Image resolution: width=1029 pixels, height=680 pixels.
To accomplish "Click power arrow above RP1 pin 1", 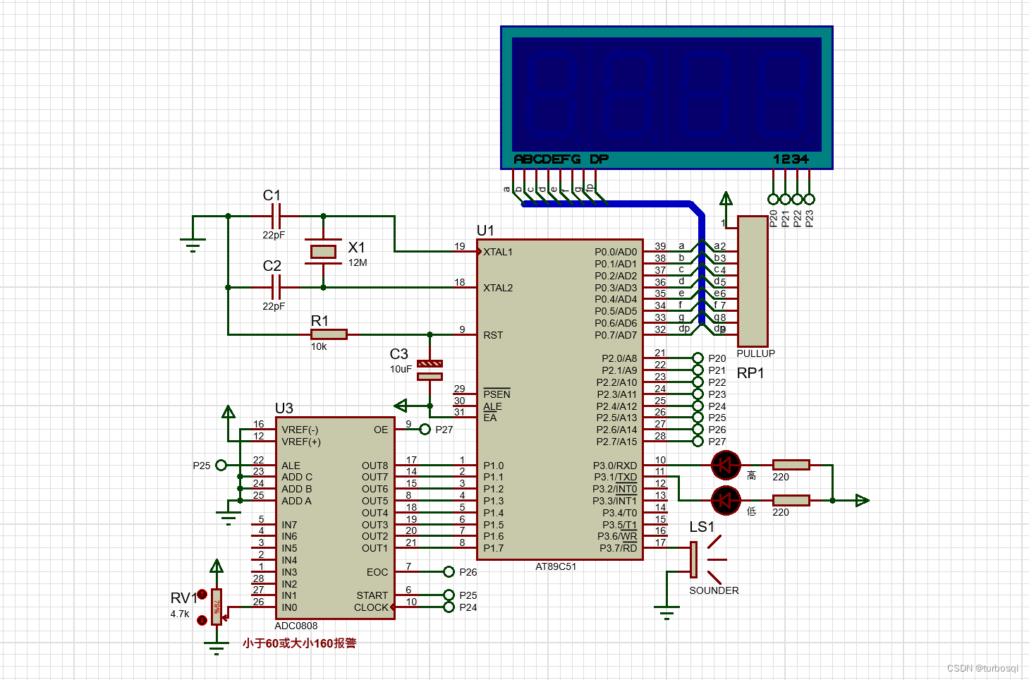I will coord(726,198).
